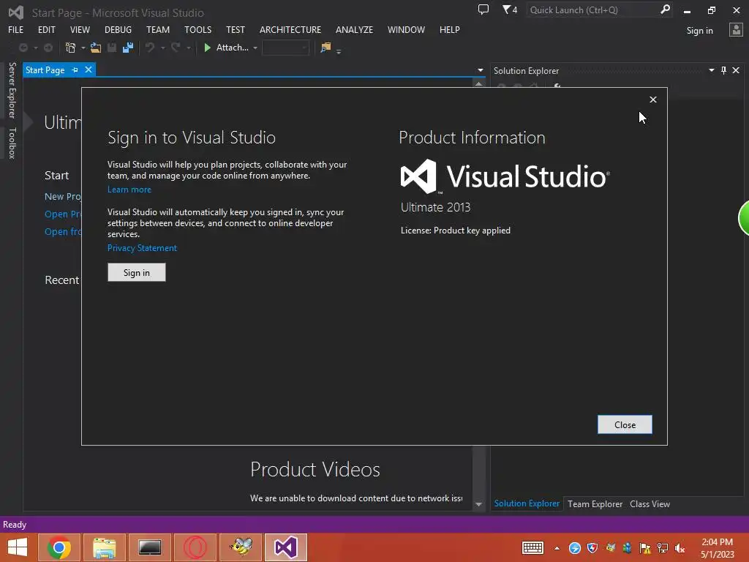Click the Visual Studio taskbar icon
This screenshot has width=749, height=562.
[286, 547]
